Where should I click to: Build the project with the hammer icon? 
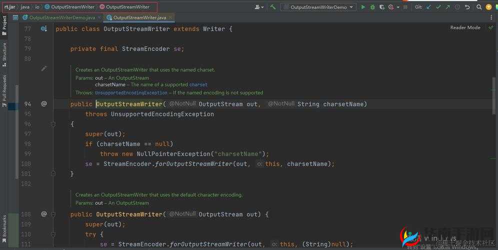pyautogui.click(x=273, y=7)
